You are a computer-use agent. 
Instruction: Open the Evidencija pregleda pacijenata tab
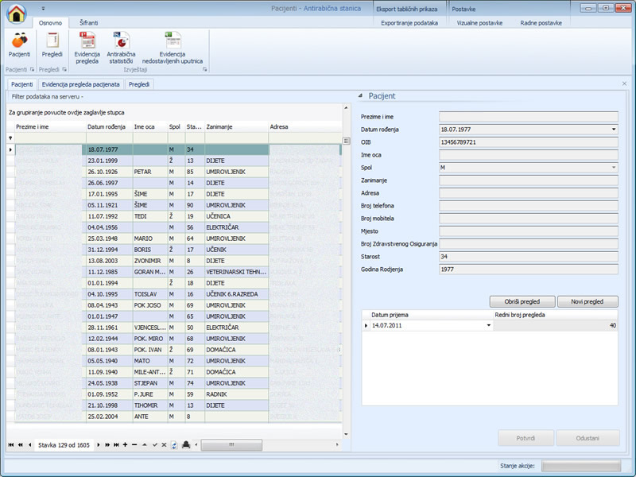(81, 84)
